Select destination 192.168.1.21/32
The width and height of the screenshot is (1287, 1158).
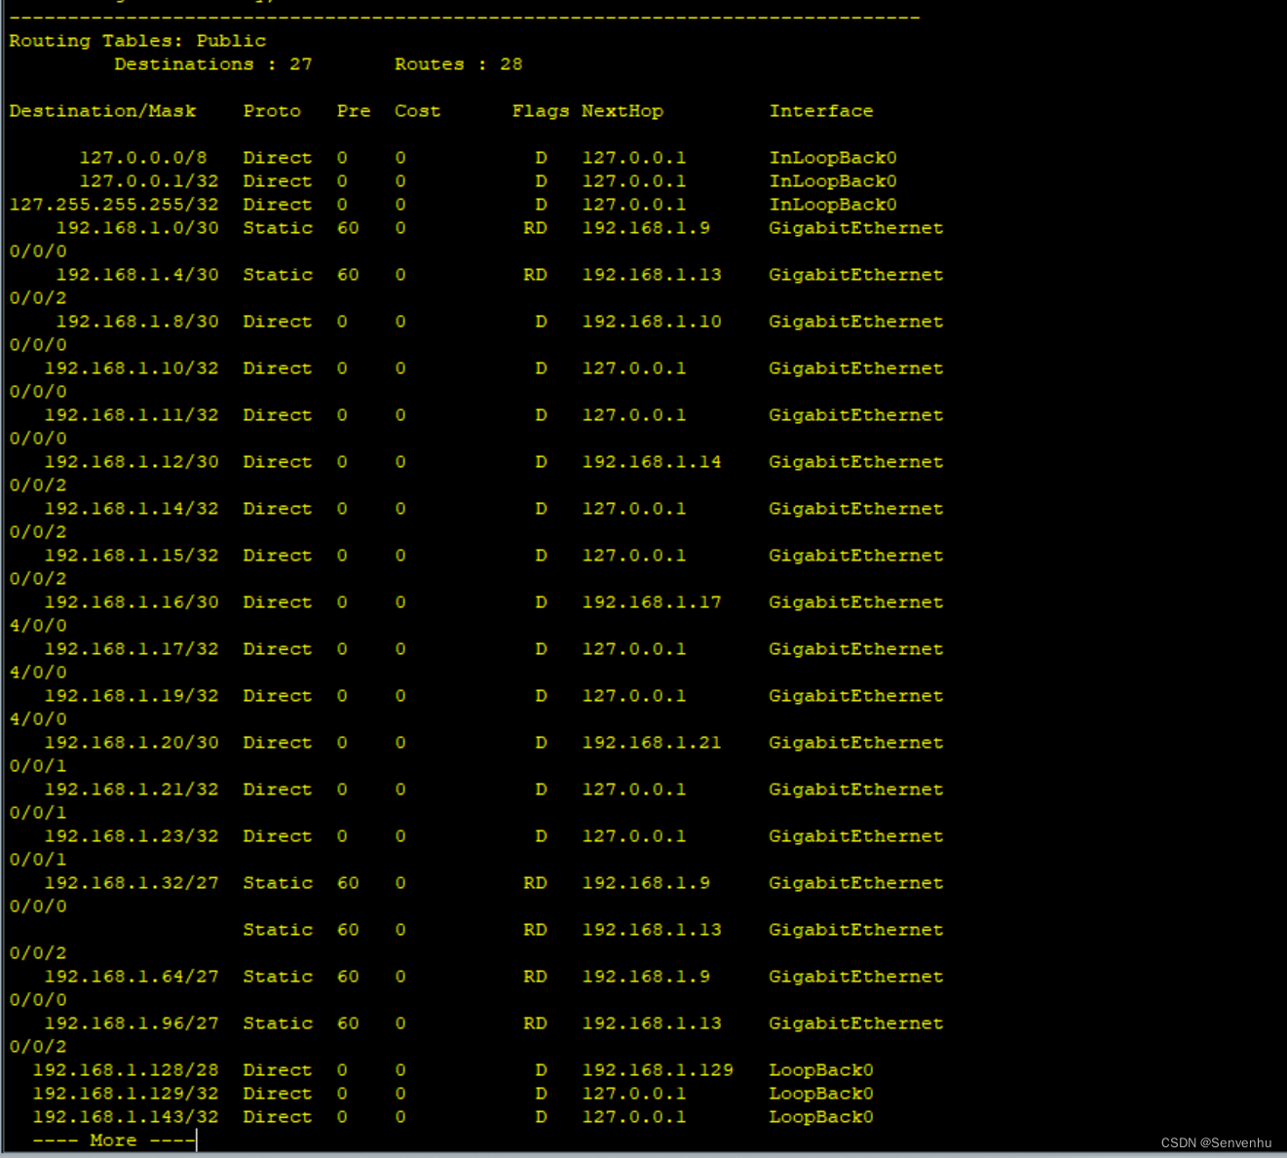[132, 790]
